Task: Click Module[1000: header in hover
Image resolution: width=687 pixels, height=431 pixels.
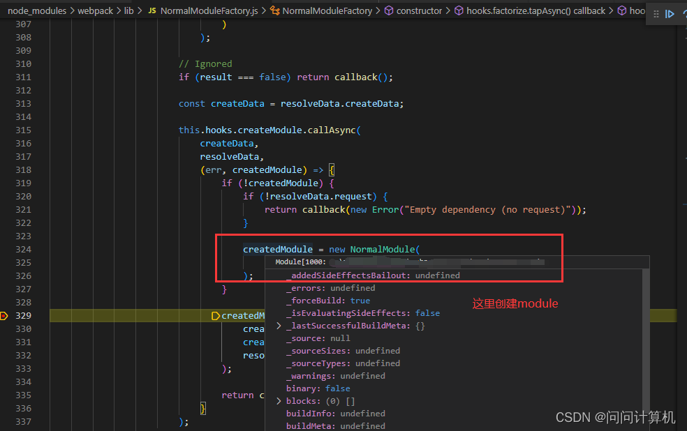Action: coord(300,262)
